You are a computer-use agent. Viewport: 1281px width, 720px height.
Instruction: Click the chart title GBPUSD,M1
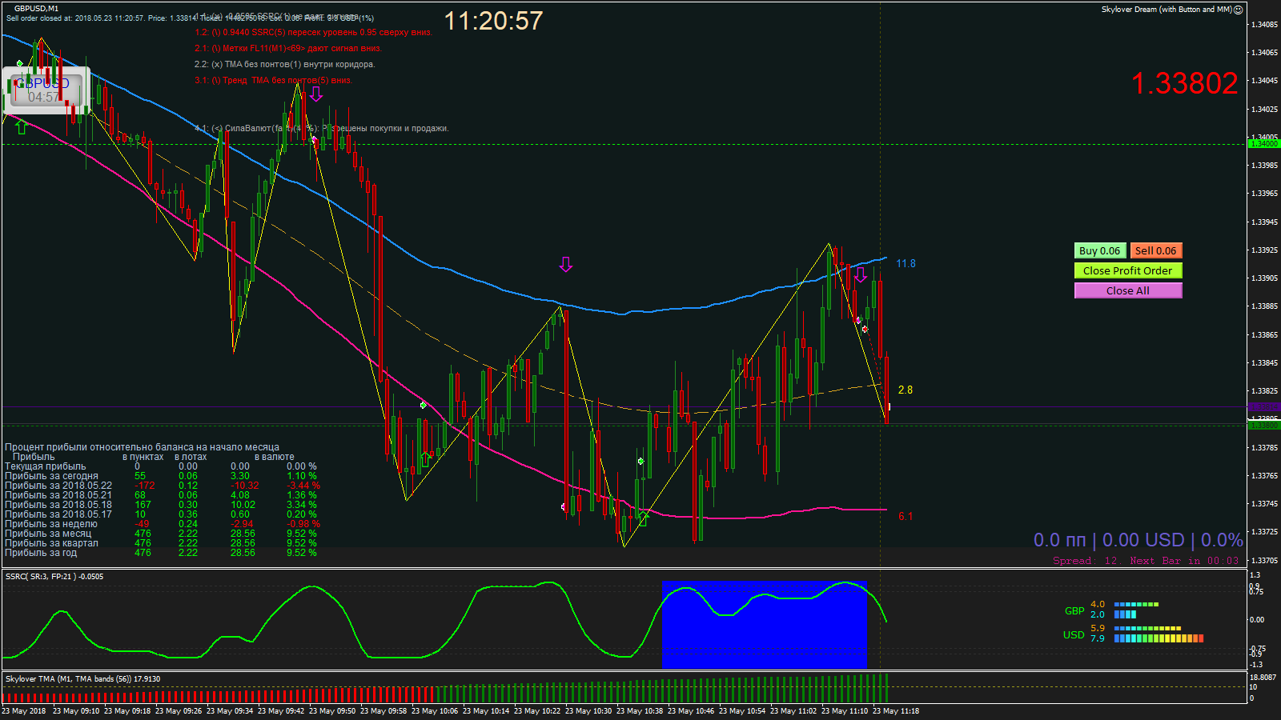36,9
